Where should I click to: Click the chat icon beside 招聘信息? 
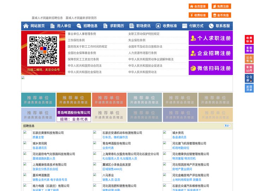coord(79,26)
